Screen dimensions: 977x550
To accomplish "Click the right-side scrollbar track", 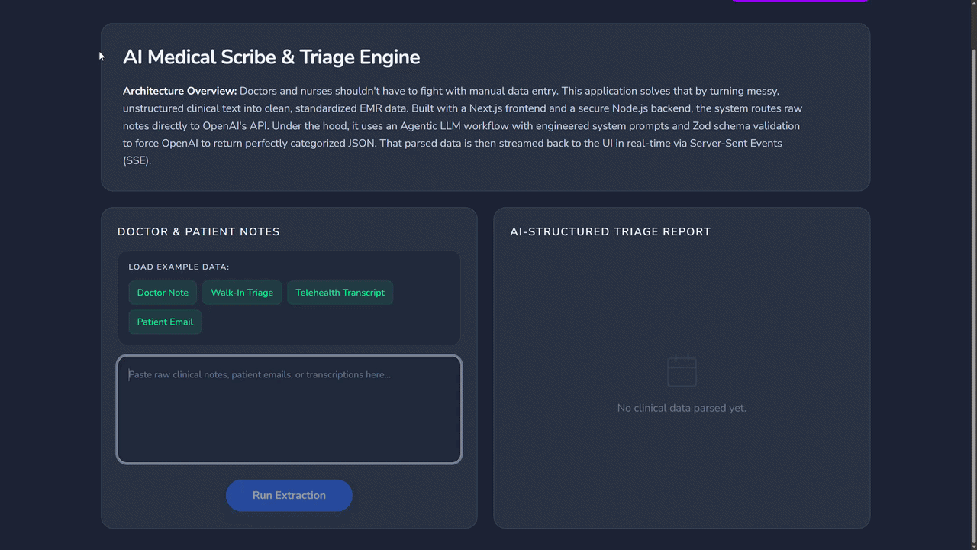I will 972,306.
